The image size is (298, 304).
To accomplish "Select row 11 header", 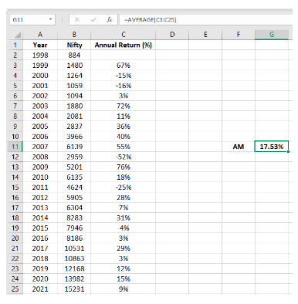I will [x=15, y=147].
